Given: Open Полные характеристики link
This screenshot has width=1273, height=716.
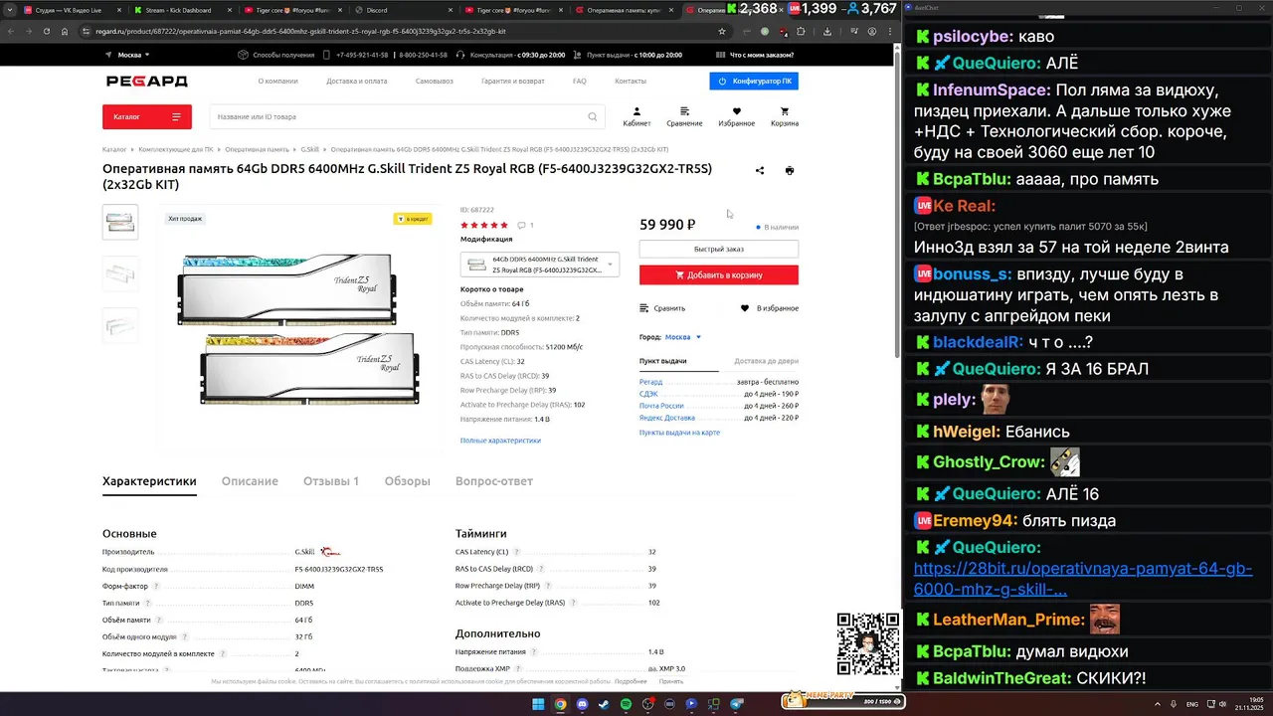Looking at the screenshot, I should (500, 441).
